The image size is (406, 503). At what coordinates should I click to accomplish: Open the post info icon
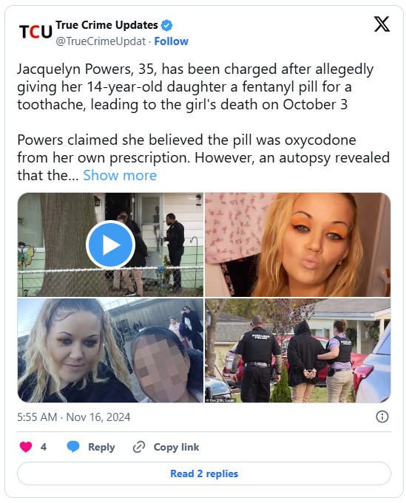[x=382, y=417]
